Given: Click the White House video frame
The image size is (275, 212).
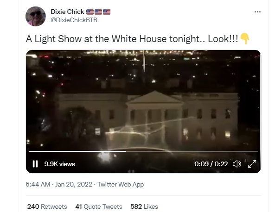Looking at the screenshot, I should click(x=143, y=105).
